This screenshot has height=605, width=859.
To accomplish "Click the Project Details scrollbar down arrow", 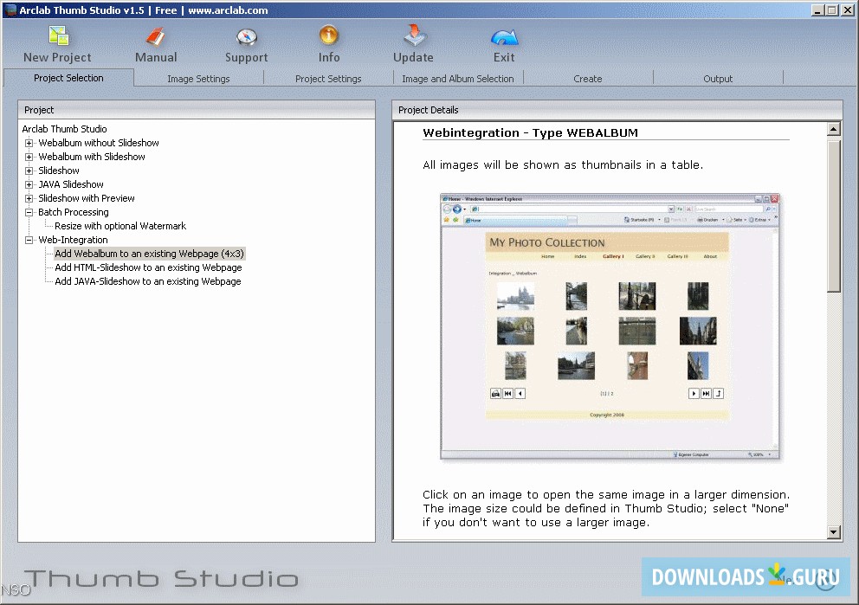I will tap(833, 531).
